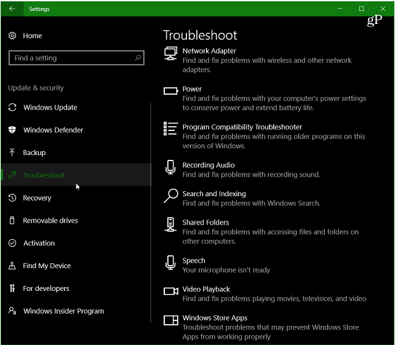Go to Backup section
Image resolution: width=395 pixels, height=345 pixels.
(x=76, y=153)
